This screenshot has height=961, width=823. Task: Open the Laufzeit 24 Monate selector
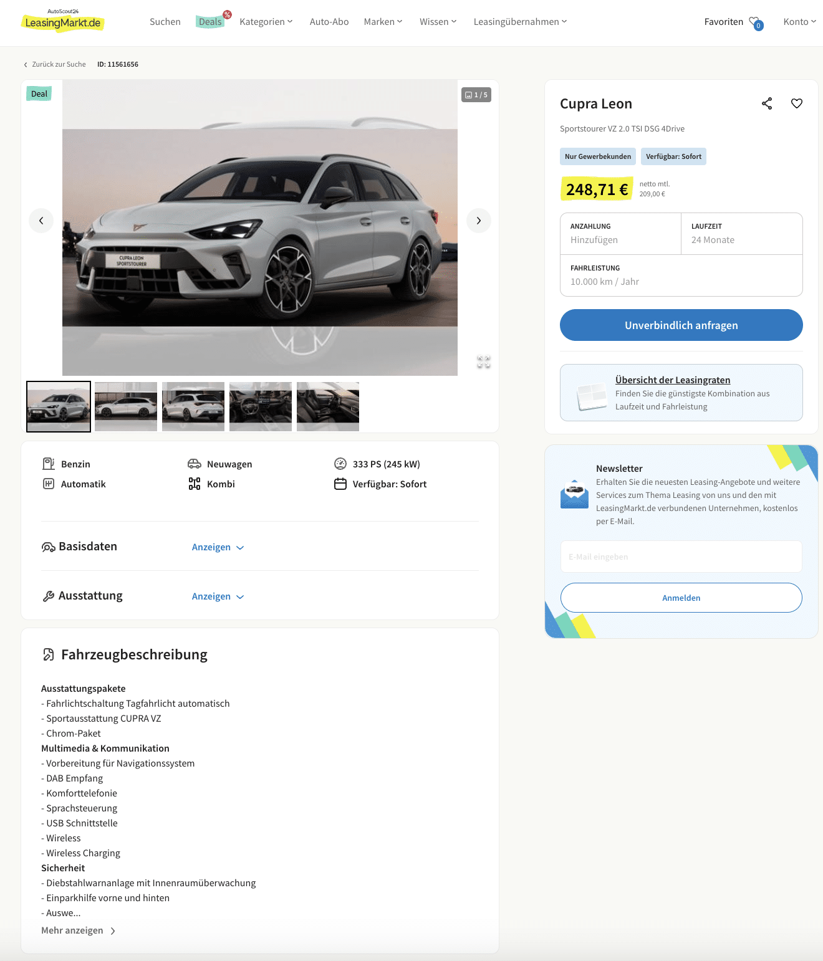(x=742, y=234)
